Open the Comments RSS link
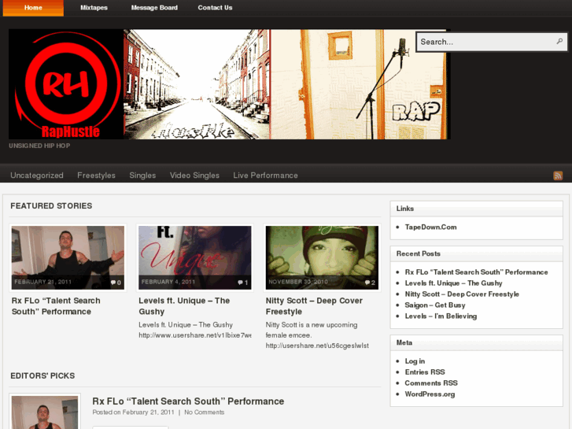Viewport: 572px width, 429px height. [431, 383]
